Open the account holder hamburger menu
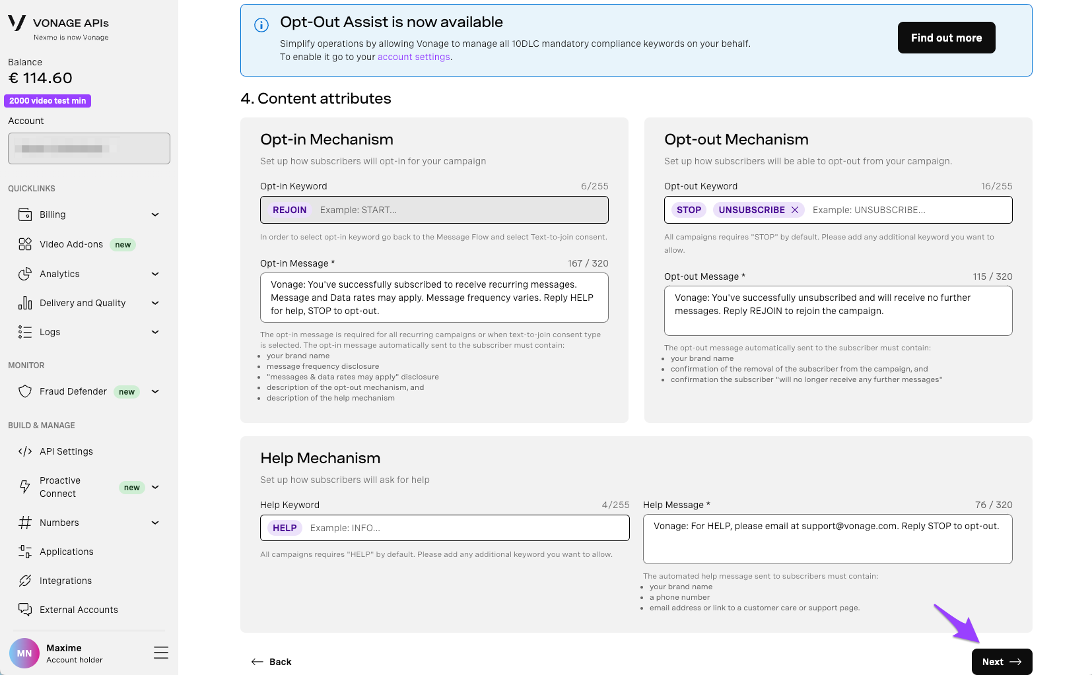This screenshot has width=1092, height=675. click(160, 653)
